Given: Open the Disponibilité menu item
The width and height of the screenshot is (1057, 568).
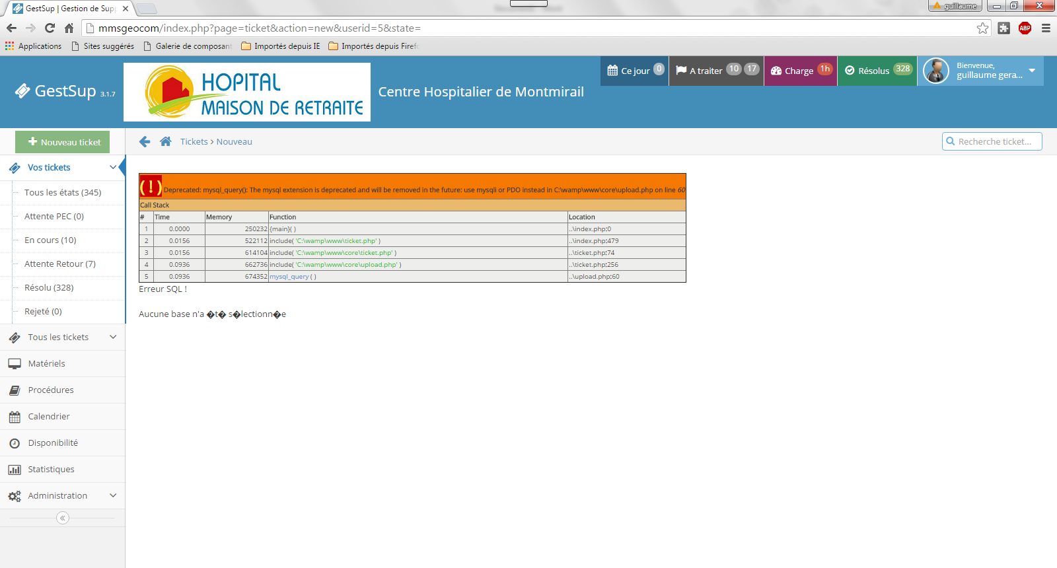Looking at the screenshot, I should pyautogui.click(x=63, y=443).
